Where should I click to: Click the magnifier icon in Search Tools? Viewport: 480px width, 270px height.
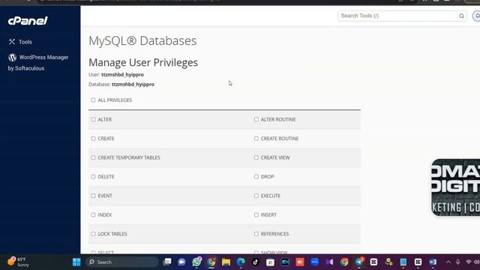click(x=461, y=16)
